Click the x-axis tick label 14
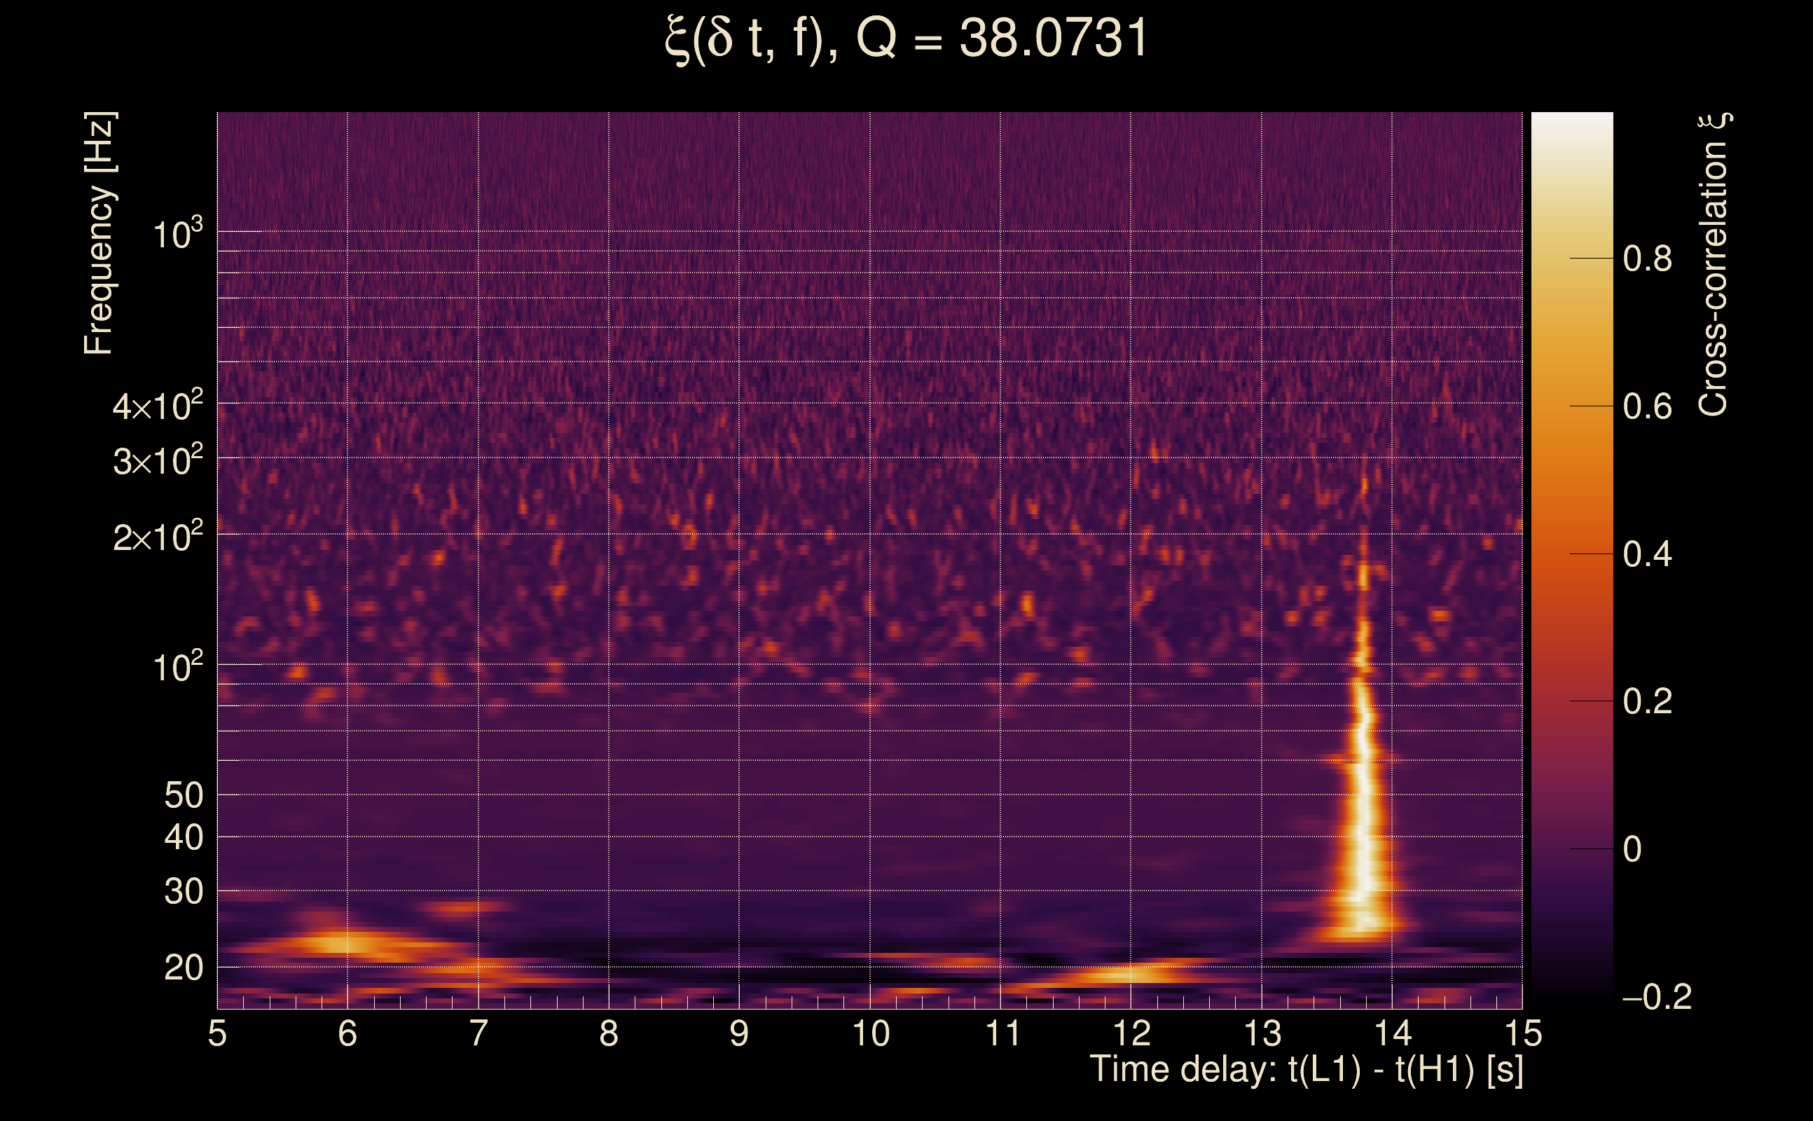 [1393, 1033]
